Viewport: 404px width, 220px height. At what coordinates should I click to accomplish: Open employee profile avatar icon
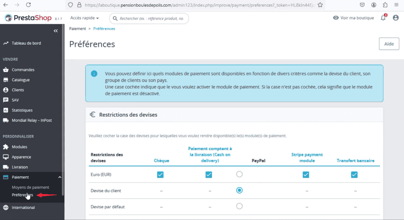(x=396, y=18)
